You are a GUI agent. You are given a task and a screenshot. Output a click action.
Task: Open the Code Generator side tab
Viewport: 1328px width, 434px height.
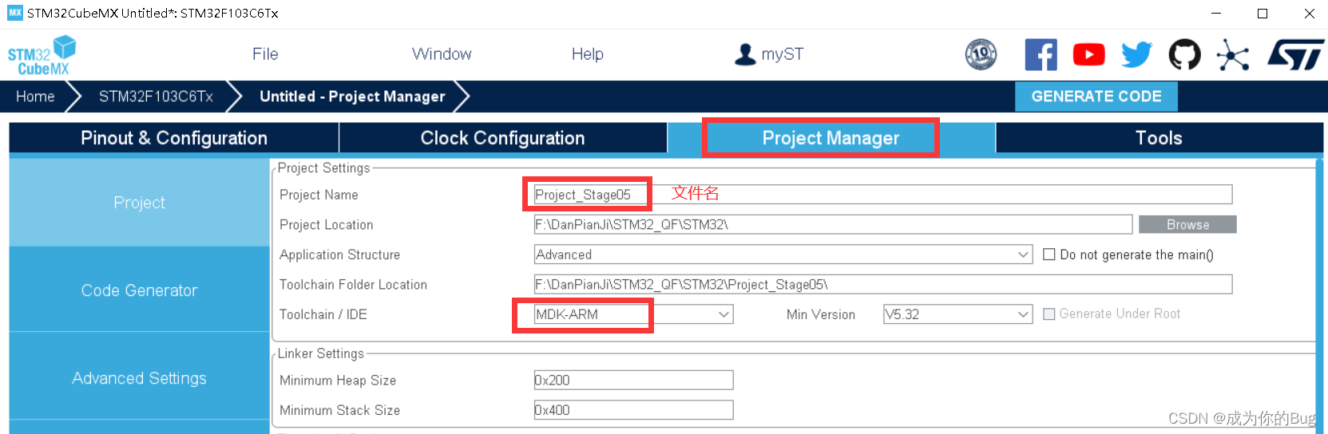click(x=139, y=290)
